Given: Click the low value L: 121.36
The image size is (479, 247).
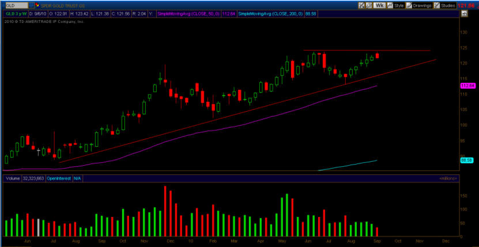Looking at the screenshot, I should tap(100, 13).
